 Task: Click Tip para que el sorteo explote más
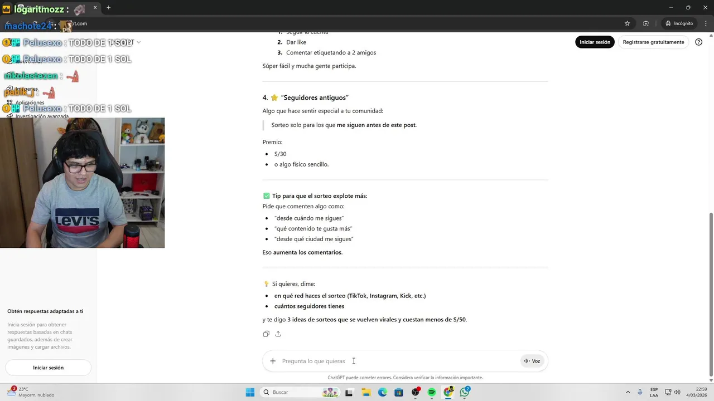click(320, 196)
